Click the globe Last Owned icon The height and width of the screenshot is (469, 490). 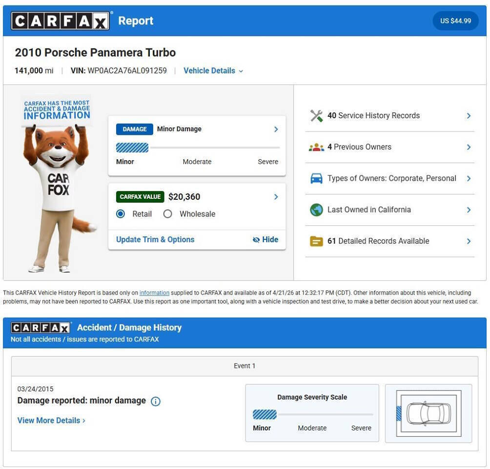click(x=316, y=210)
